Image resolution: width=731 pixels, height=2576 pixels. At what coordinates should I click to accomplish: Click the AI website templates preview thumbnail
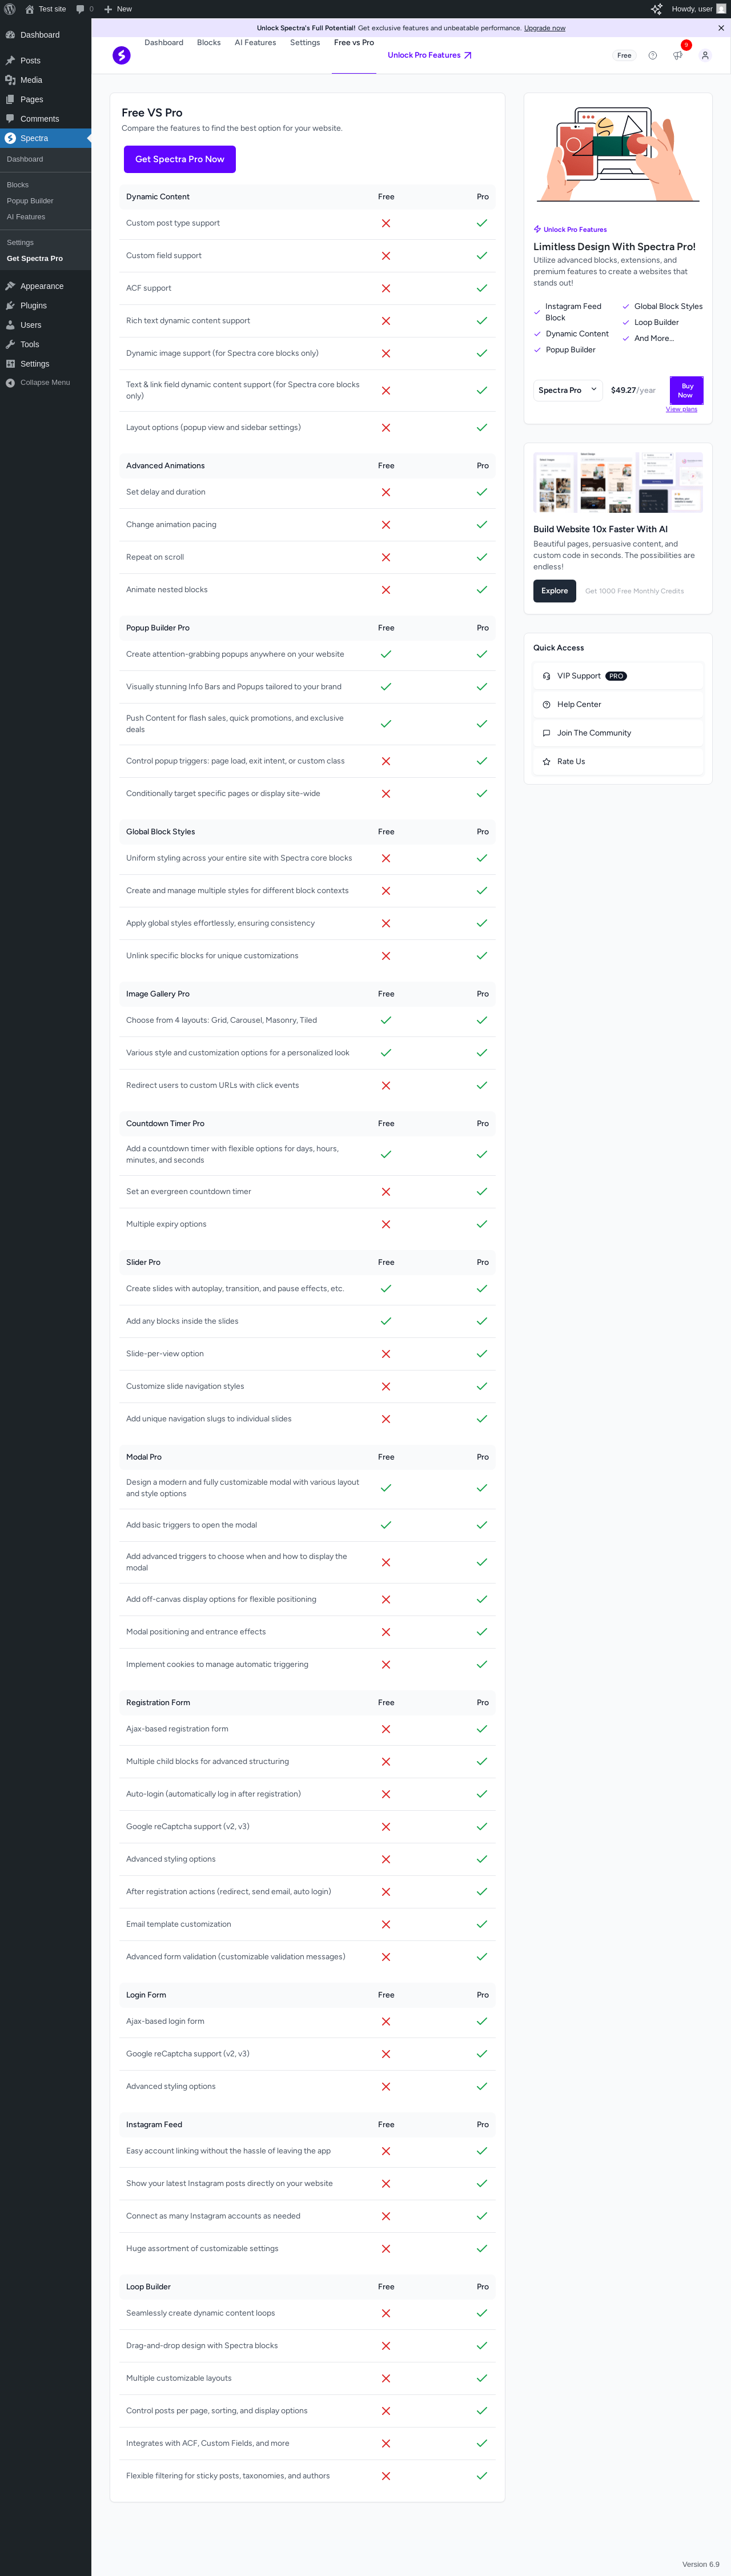coord(618,482)
